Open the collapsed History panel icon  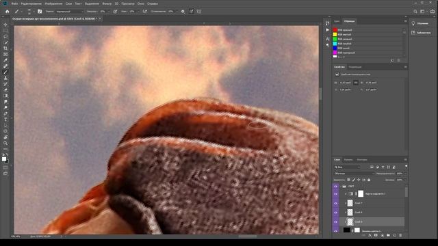tap(327, 23)
